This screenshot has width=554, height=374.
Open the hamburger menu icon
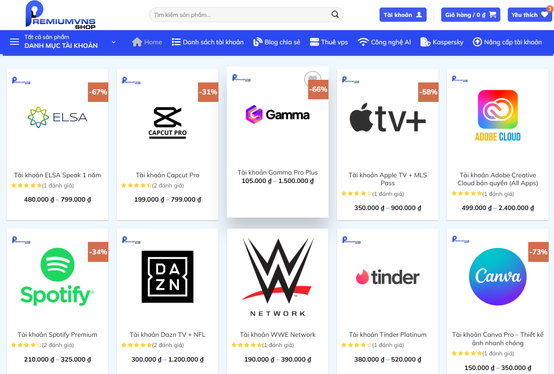pos(15,42)
